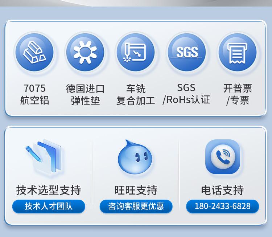Viewport: 272px width, 237px height.
Task: Click the SGS/RoHs认证 label
Action: (186, 94)
